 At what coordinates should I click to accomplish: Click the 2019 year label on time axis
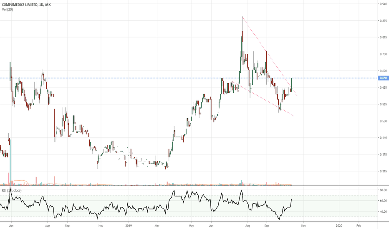[128, 226]
